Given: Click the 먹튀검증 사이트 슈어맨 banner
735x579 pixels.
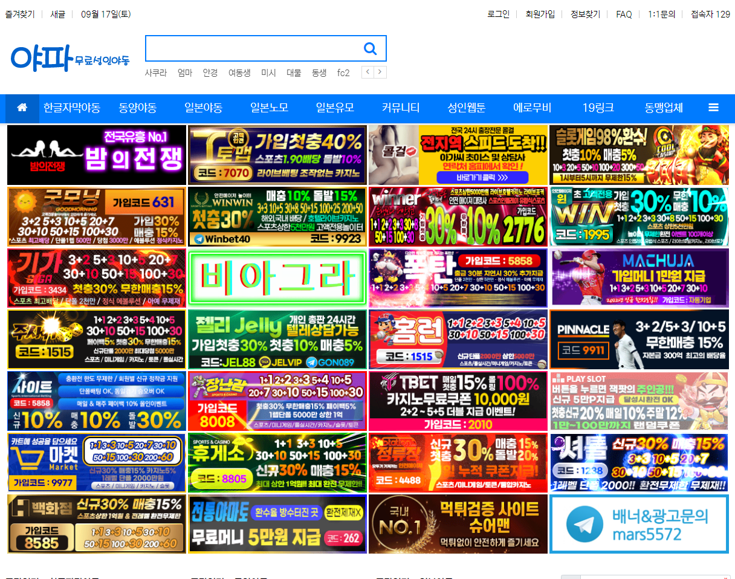Looking at the screenshot, I should (458, 524).
